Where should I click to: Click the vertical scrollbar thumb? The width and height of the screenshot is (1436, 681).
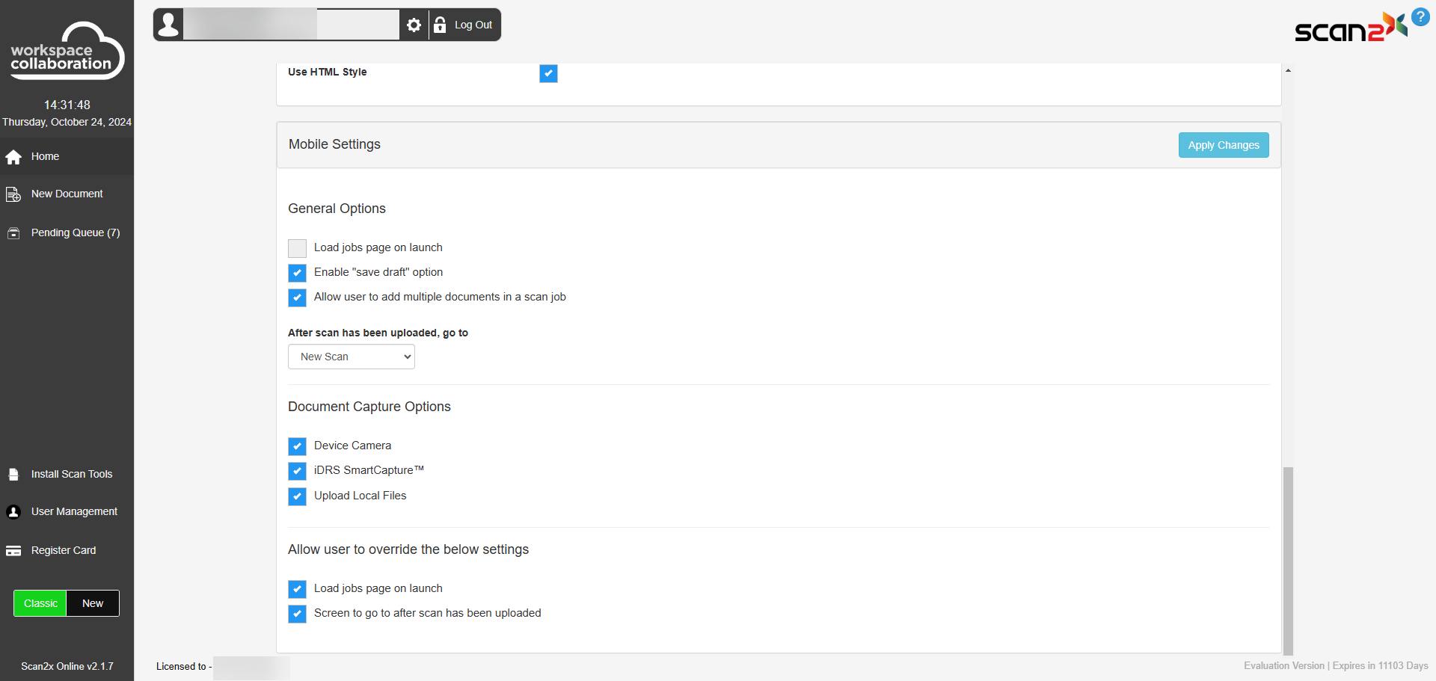click(x=1288, y=561)
